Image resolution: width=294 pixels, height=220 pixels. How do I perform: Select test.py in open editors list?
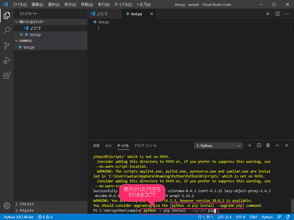[51, 35]
